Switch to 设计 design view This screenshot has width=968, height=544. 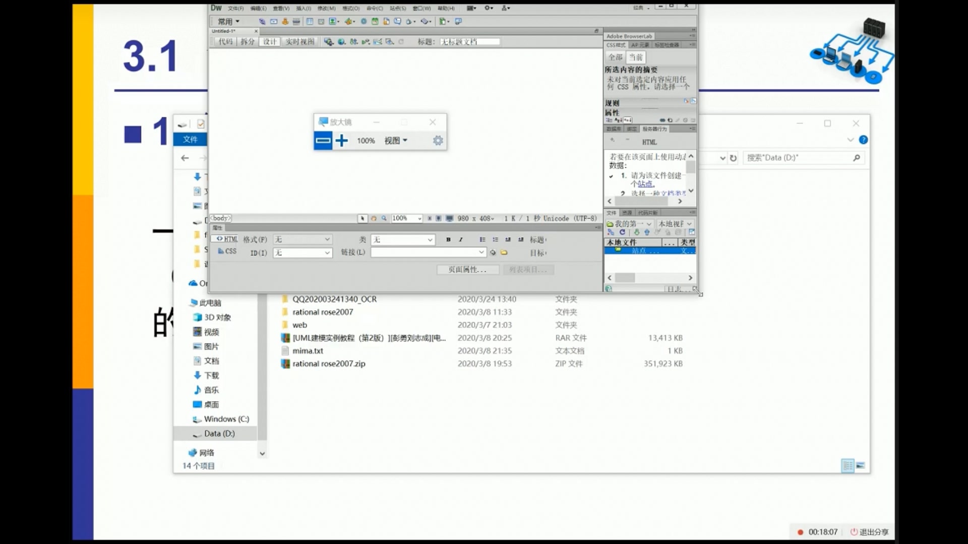[x=270, y=42]
